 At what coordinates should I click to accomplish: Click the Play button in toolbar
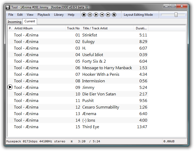point(96,15)
